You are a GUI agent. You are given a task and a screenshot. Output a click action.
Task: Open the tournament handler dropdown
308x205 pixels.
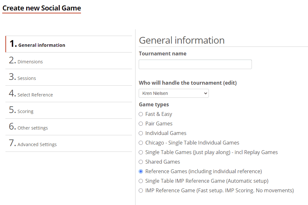[x=173, y=93]
